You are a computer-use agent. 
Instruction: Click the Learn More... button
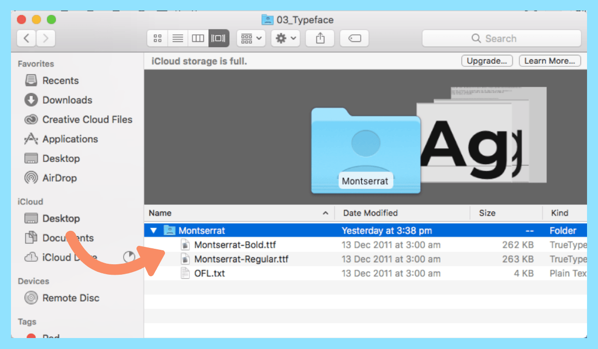(x=550, y=61)
